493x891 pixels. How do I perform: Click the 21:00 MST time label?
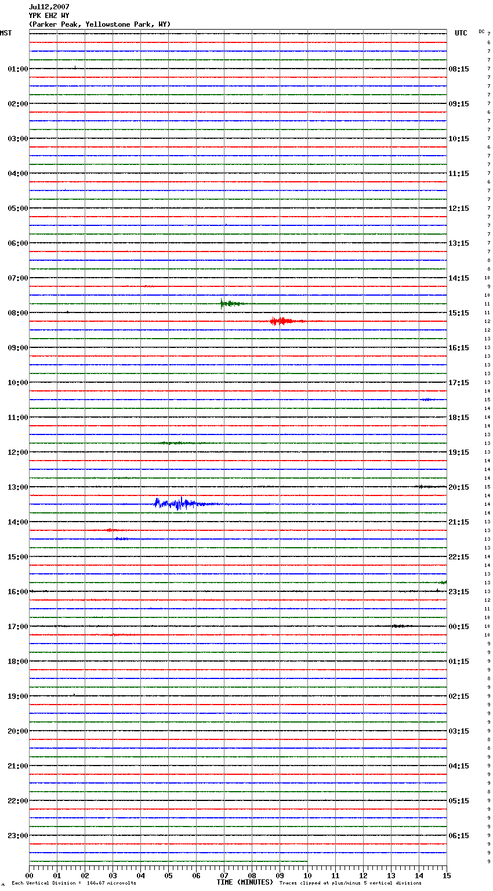(18, 766)
